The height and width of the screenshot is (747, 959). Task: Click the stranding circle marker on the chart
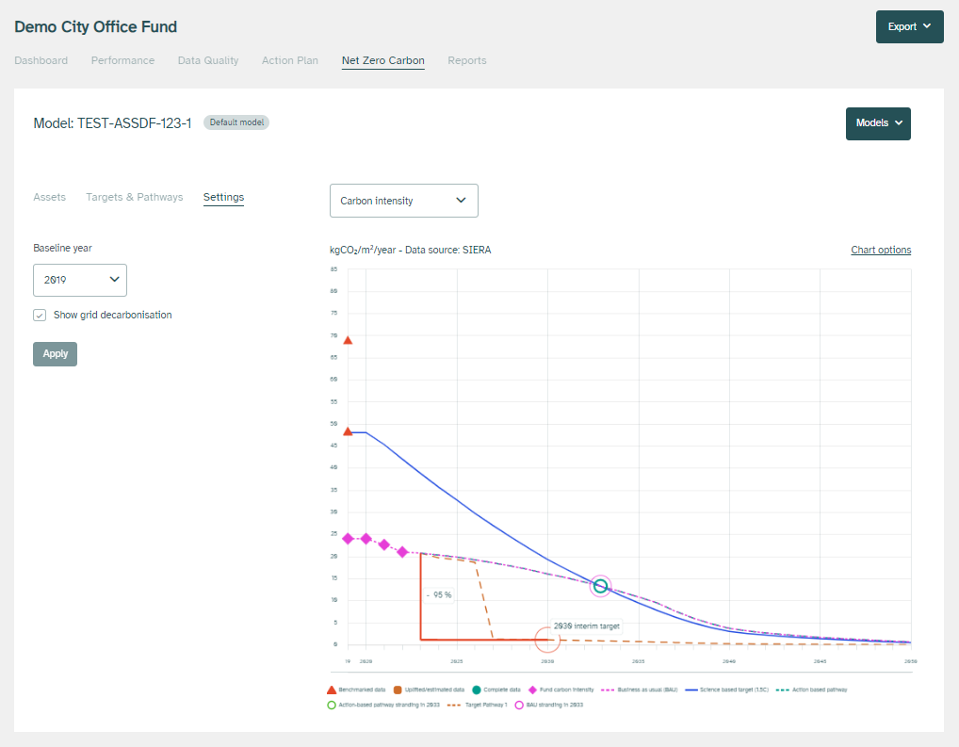[600, 586]
